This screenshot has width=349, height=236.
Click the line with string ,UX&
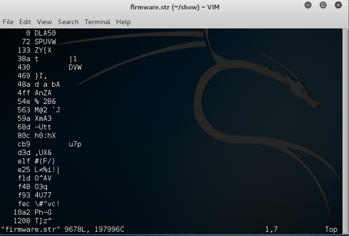click(34, 152)
